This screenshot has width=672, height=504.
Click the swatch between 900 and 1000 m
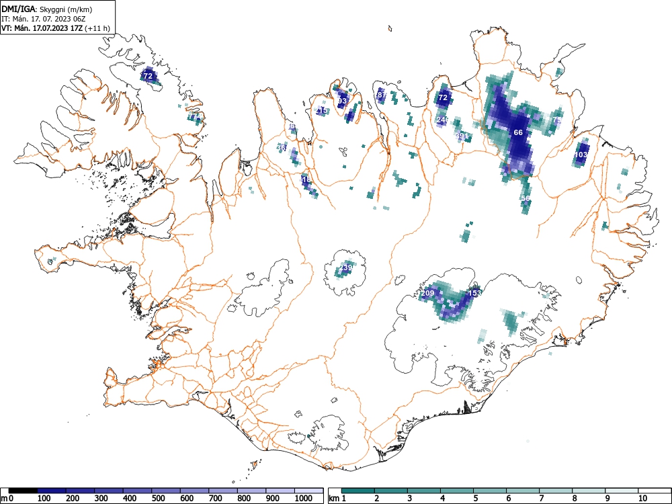(x=281, y=491)
